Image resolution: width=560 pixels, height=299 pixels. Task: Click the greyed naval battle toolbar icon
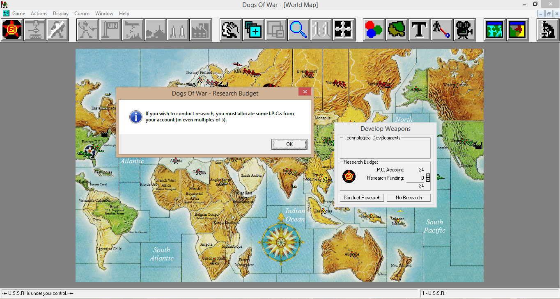click(x=156, y=30)
